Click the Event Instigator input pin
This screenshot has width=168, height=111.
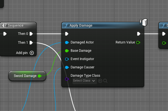(67, 59)
